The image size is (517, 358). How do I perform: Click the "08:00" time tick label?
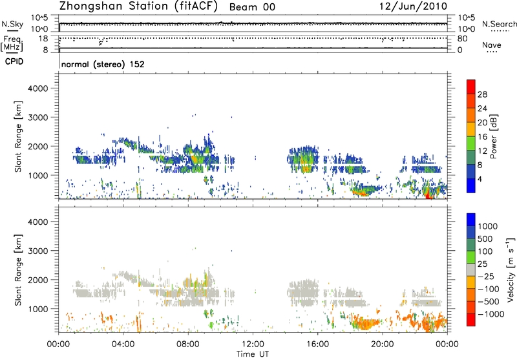(x=188, y=344)
